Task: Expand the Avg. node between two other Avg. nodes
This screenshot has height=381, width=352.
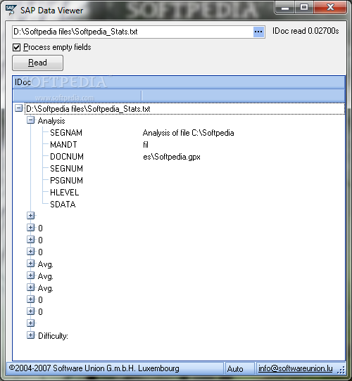Action: click(31, 276)
